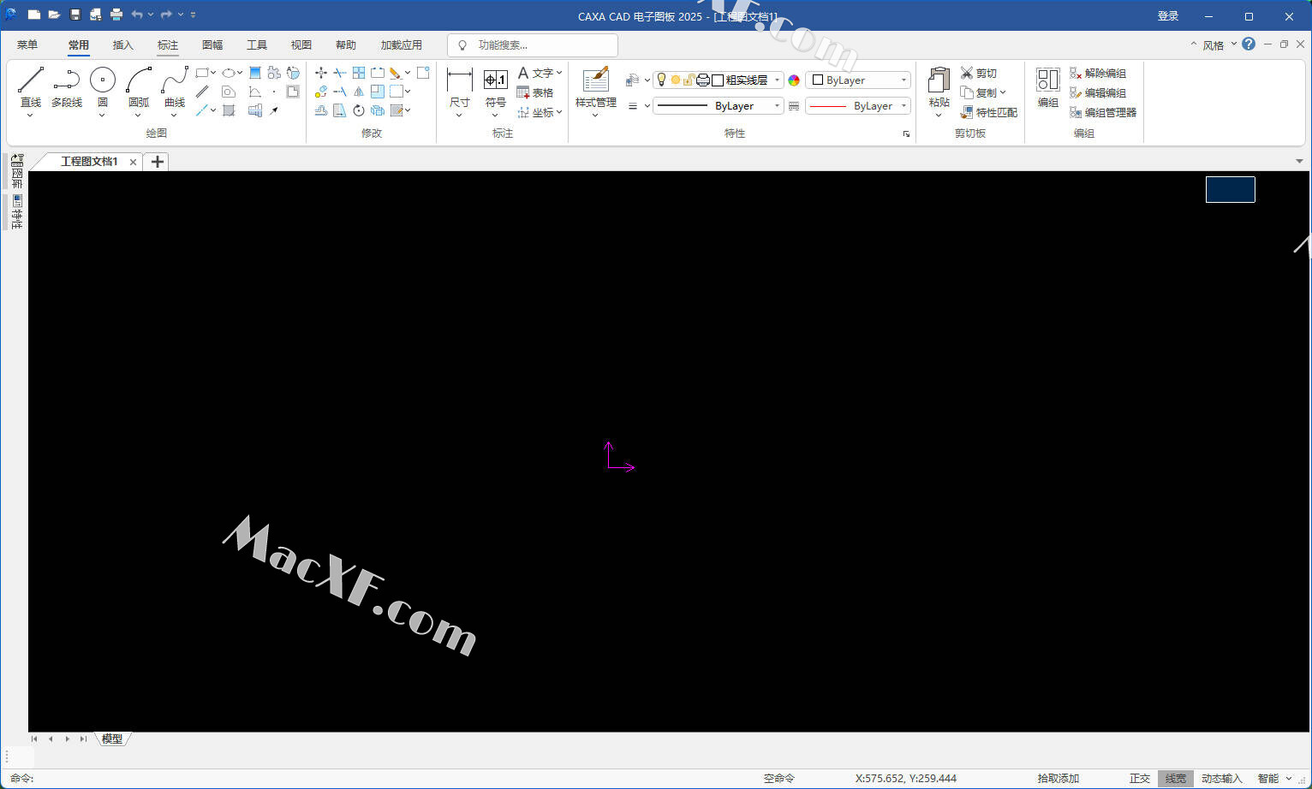Click the 功能搜索 search field

[533, 44]
